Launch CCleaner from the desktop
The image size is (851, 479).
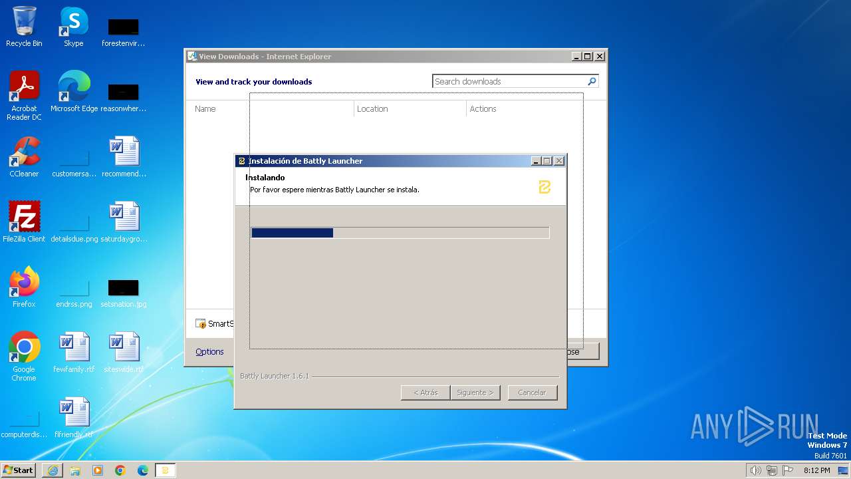point(24,157)
